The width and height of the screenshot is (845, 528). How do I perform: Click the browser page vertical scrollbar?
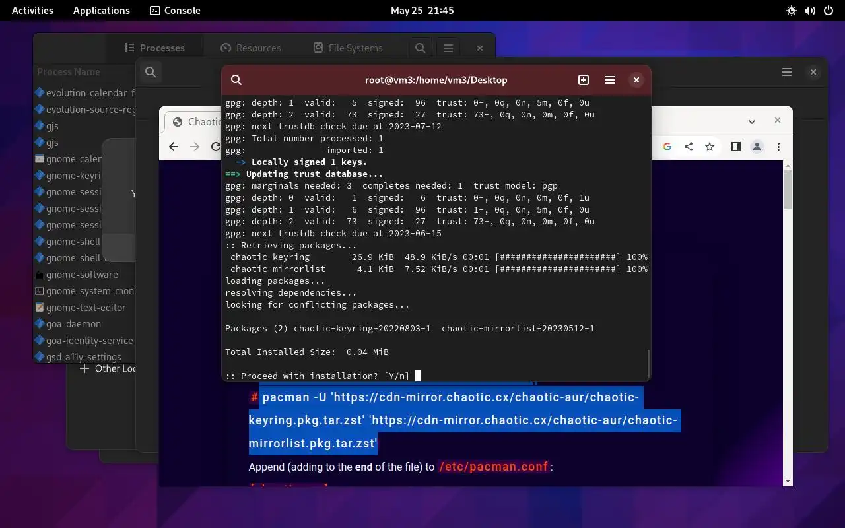click(788, 189)
